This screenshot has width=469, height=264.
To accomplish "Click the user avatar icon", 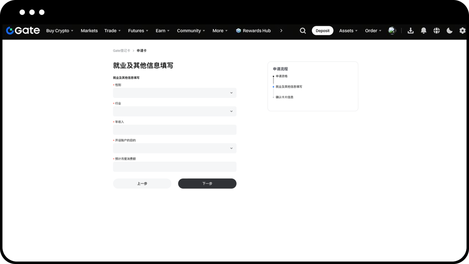I will coord(392,30).
